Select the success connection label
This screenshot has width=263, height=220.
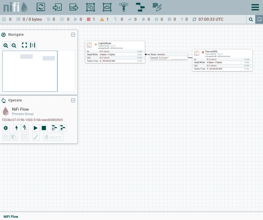coord(169,56)
